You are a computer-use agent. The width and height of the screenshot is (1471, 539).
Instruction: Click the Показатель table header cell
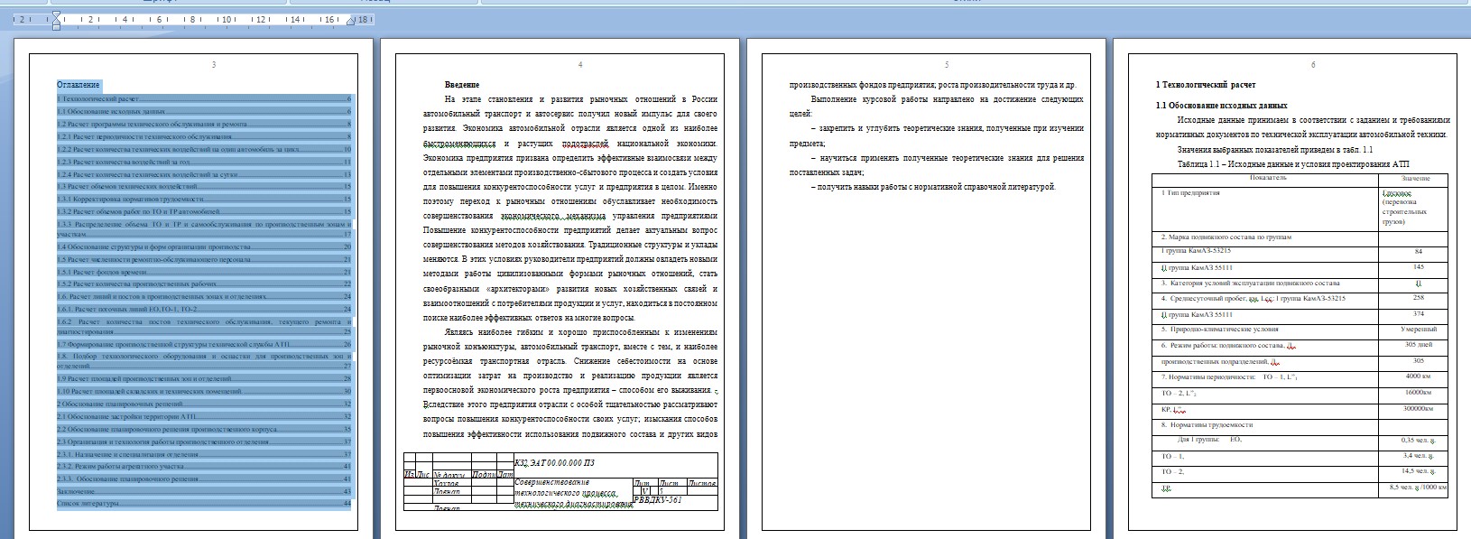1268,178
